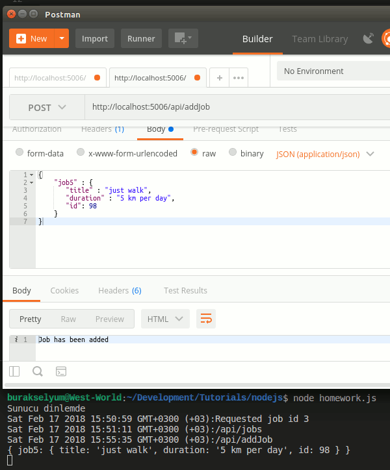Open the Runner
Viewport: 390px width, 470px height.
pos(141,38)
